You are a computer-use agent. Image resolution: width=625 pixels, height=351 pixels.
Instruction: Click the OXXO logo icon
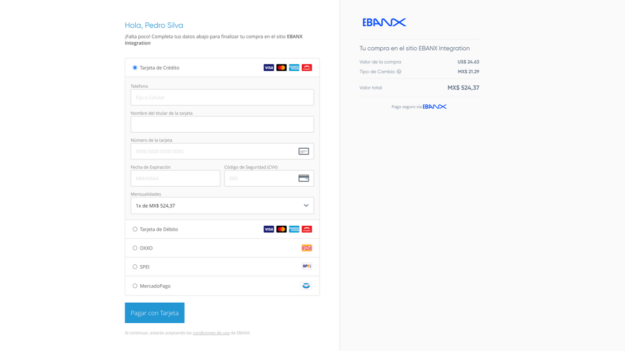pos(307,248)
